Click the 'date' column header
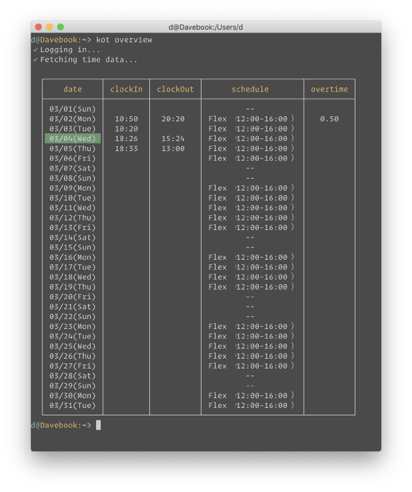The width and height of the screenshot is (412, 492). pyautogui.click(x=73, y=89)
